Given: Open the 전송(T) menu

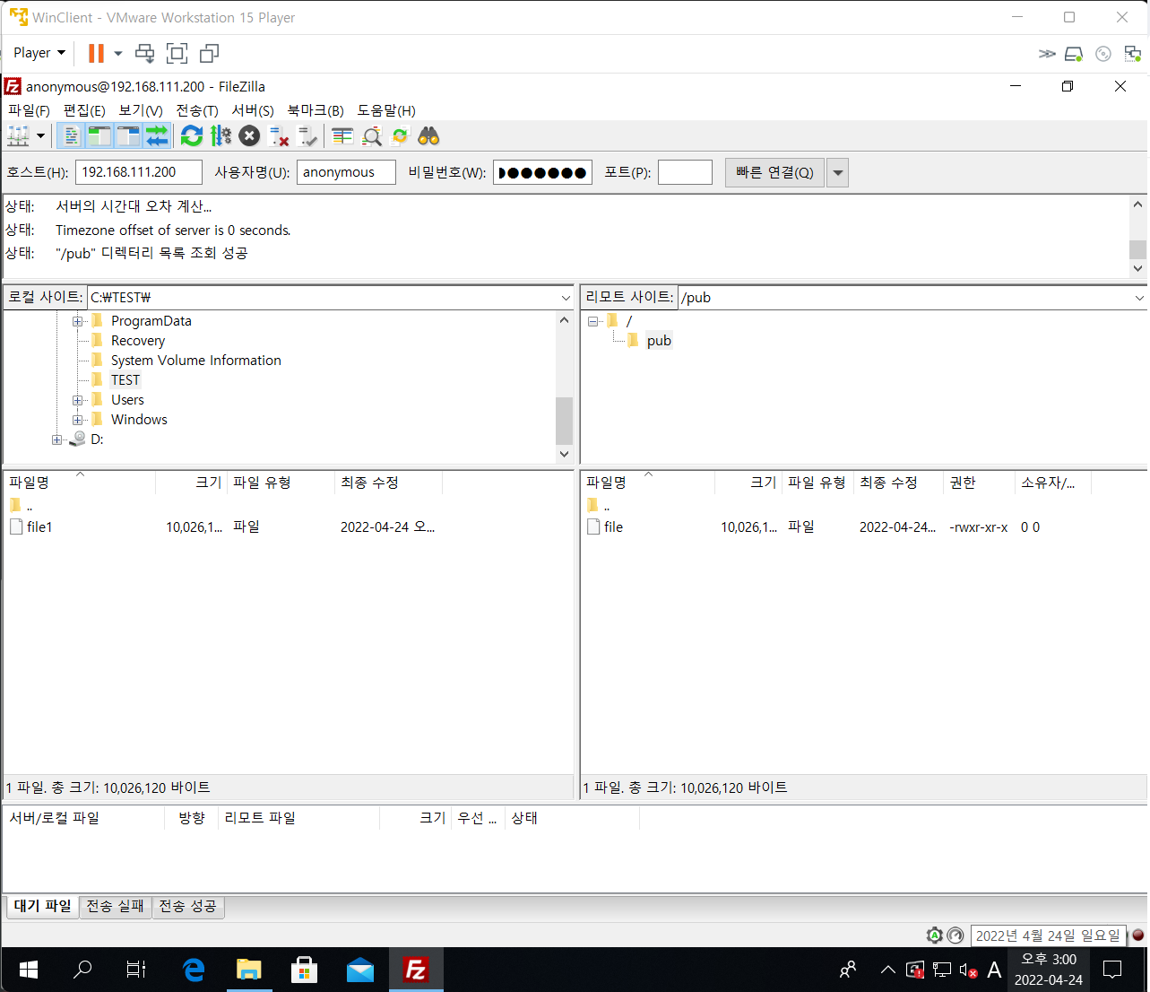Looking at the screenshot, I should 197,110.
